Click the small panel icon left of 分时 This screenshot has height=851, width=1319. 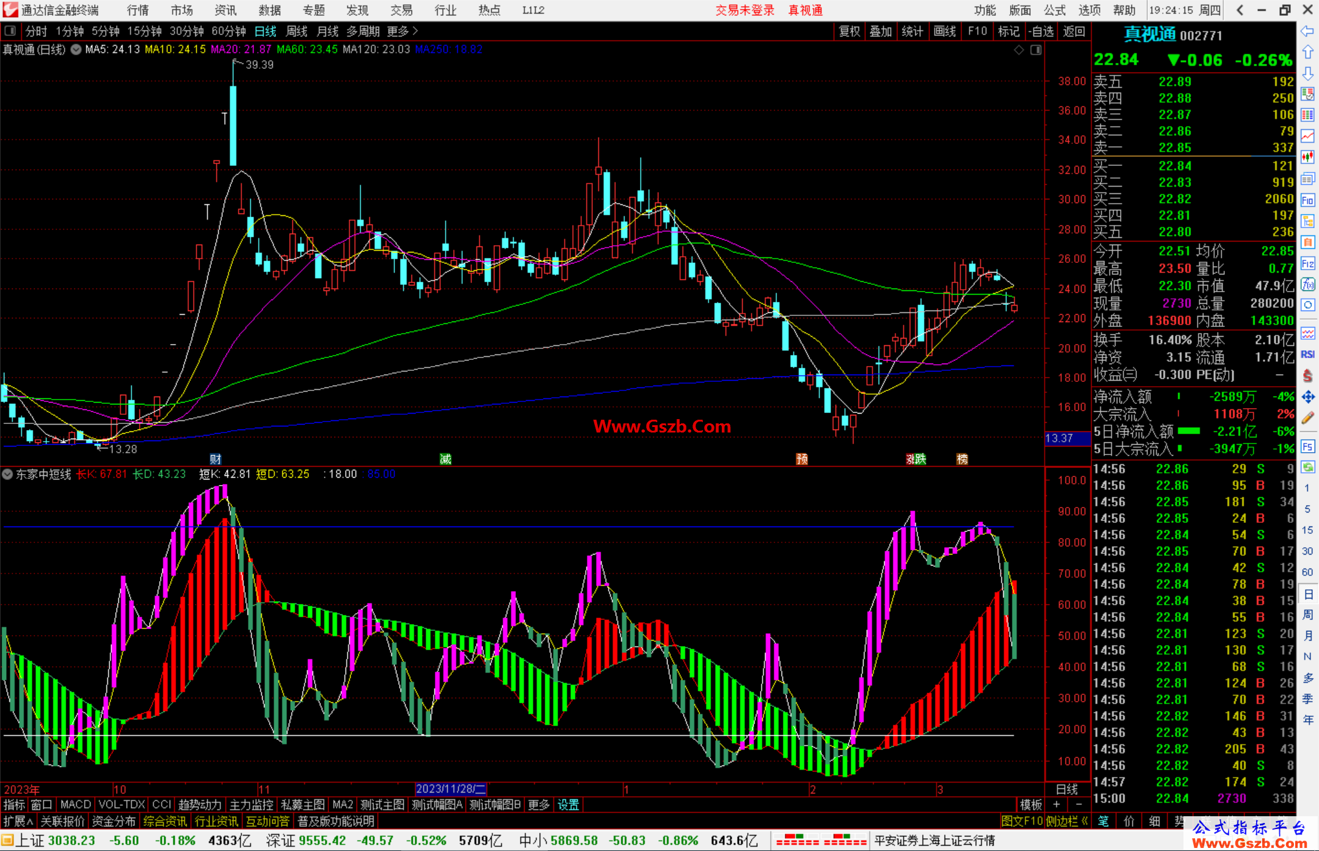(x=10, y=31)
